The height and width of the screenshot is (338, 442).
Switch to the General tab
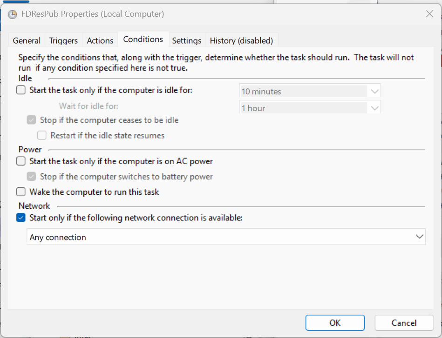click(x=27, y=40)
